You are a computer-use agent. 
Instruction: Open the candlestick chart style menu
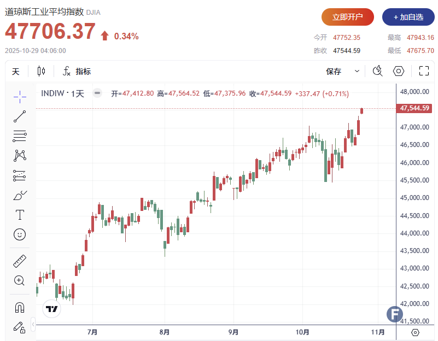[x=42, y=71]
